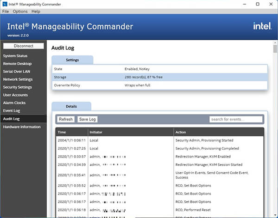Screen dimensions: 278x218
Task: Go to System Status page
Action: 15,56
